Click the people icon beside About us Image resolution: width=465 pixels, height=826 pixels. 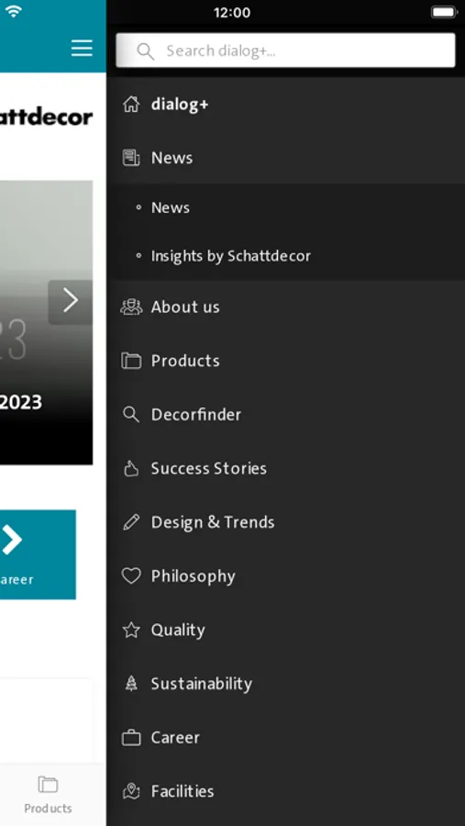point(131,307)
